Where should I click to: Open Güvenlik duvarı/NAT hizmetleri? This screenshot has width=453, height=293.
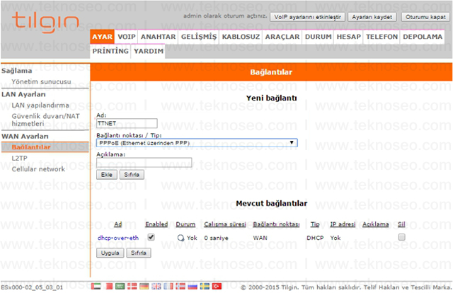45,120
